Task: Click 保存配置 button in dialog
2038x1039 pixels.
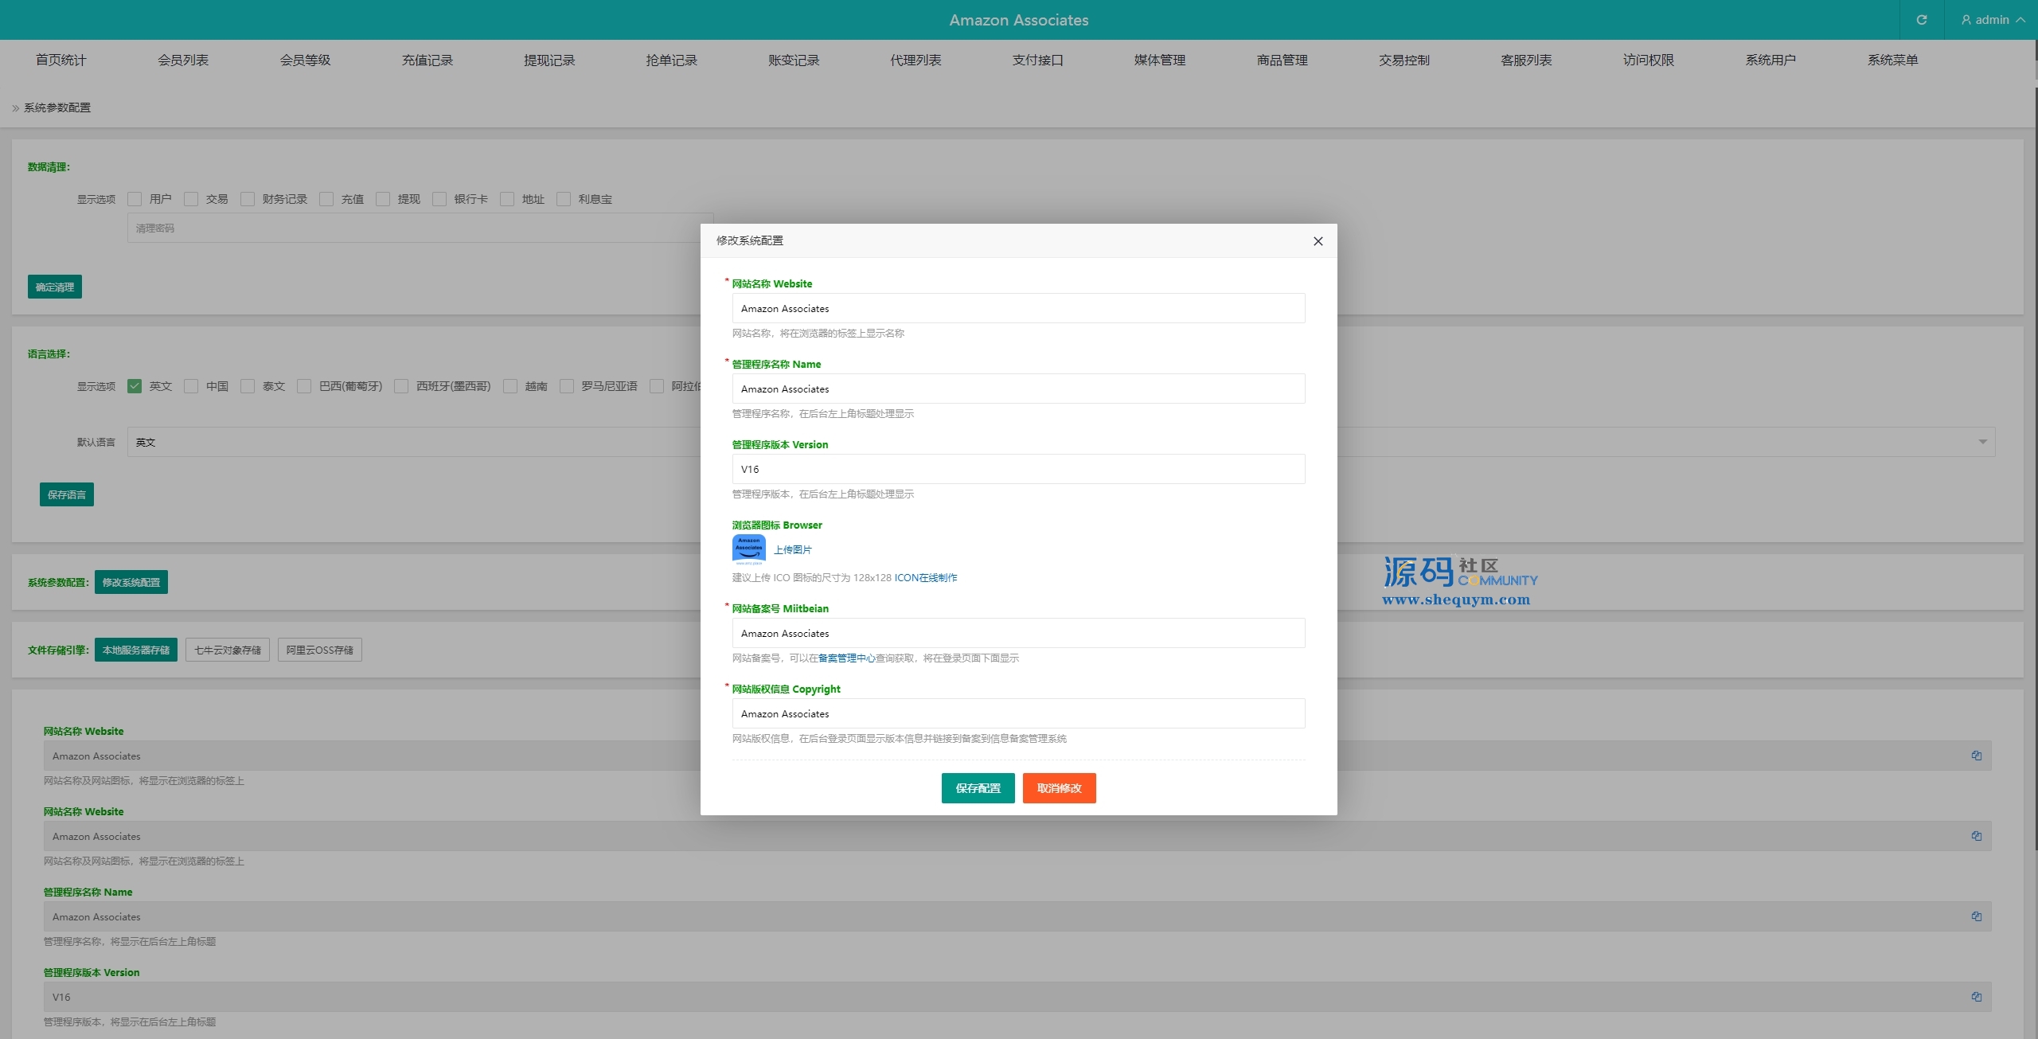Action: tap(978, 788)
